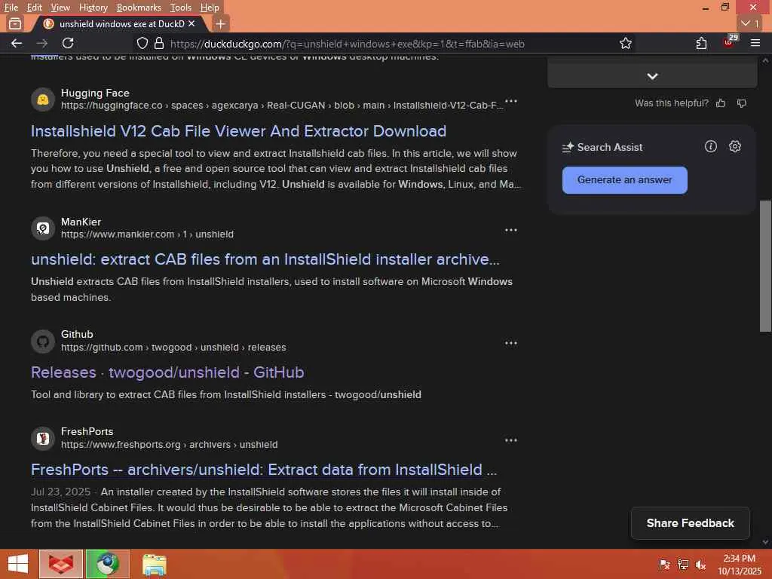Click the thumbs up helpful icon

coord(721,103)
